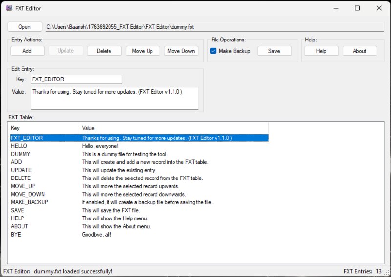Viewport: 391px width, 277px height.
Task: Select the DUMMY row
Action: click(x=139, y=154)
